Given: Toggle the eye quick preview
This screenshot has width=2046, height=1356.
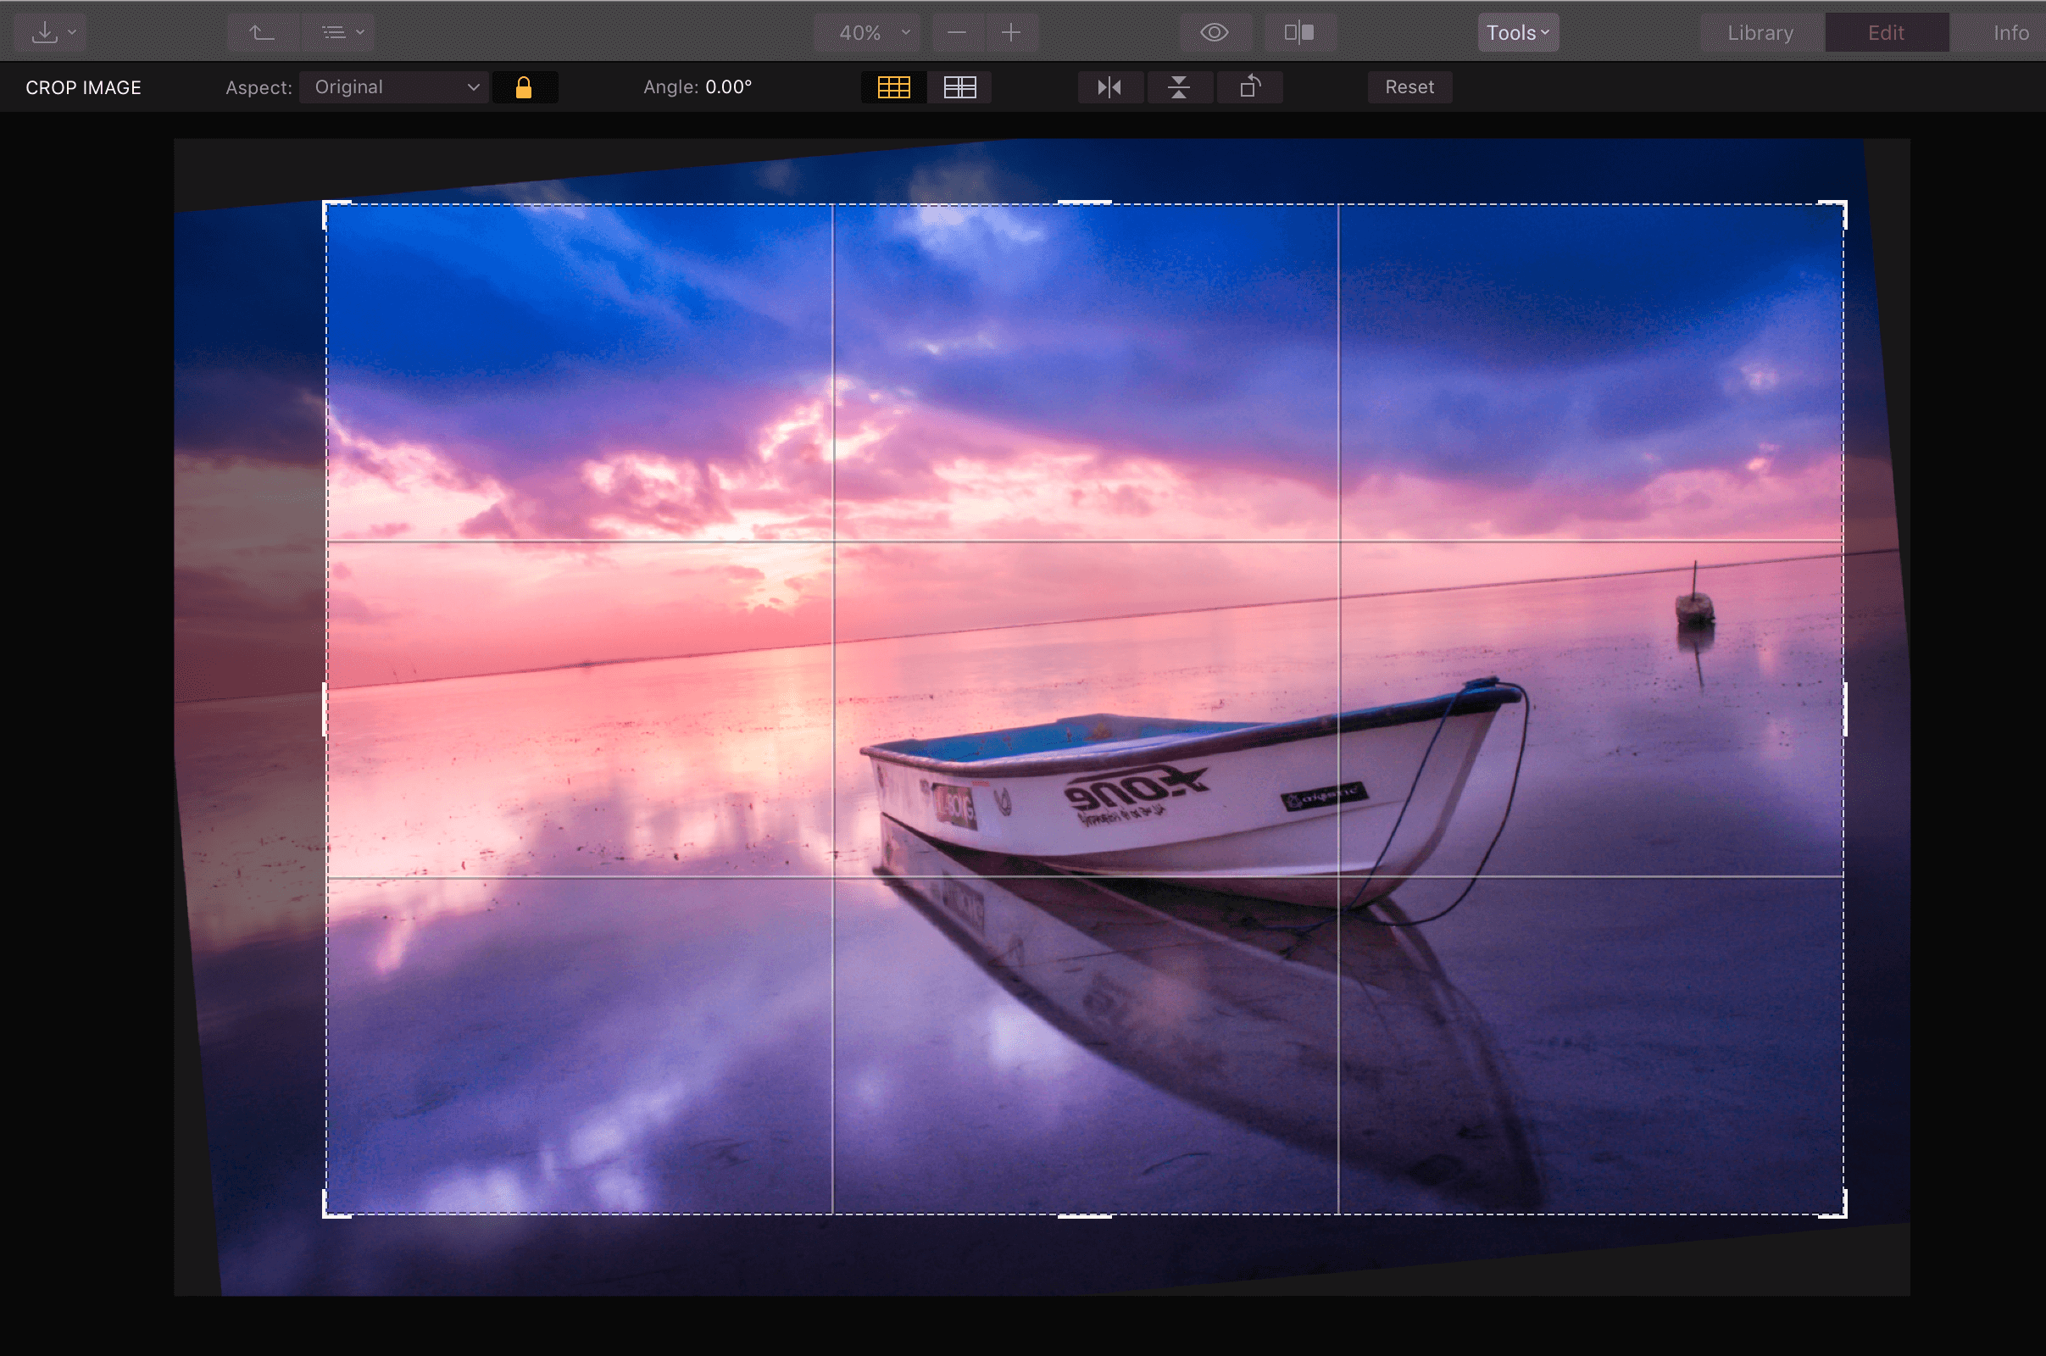Looking at the screenshot, I should pos(1214,33).
